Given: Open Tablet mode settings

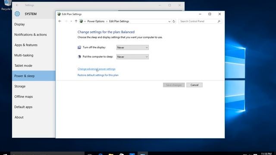Looking at the screenshot, I should click(34, 65).
